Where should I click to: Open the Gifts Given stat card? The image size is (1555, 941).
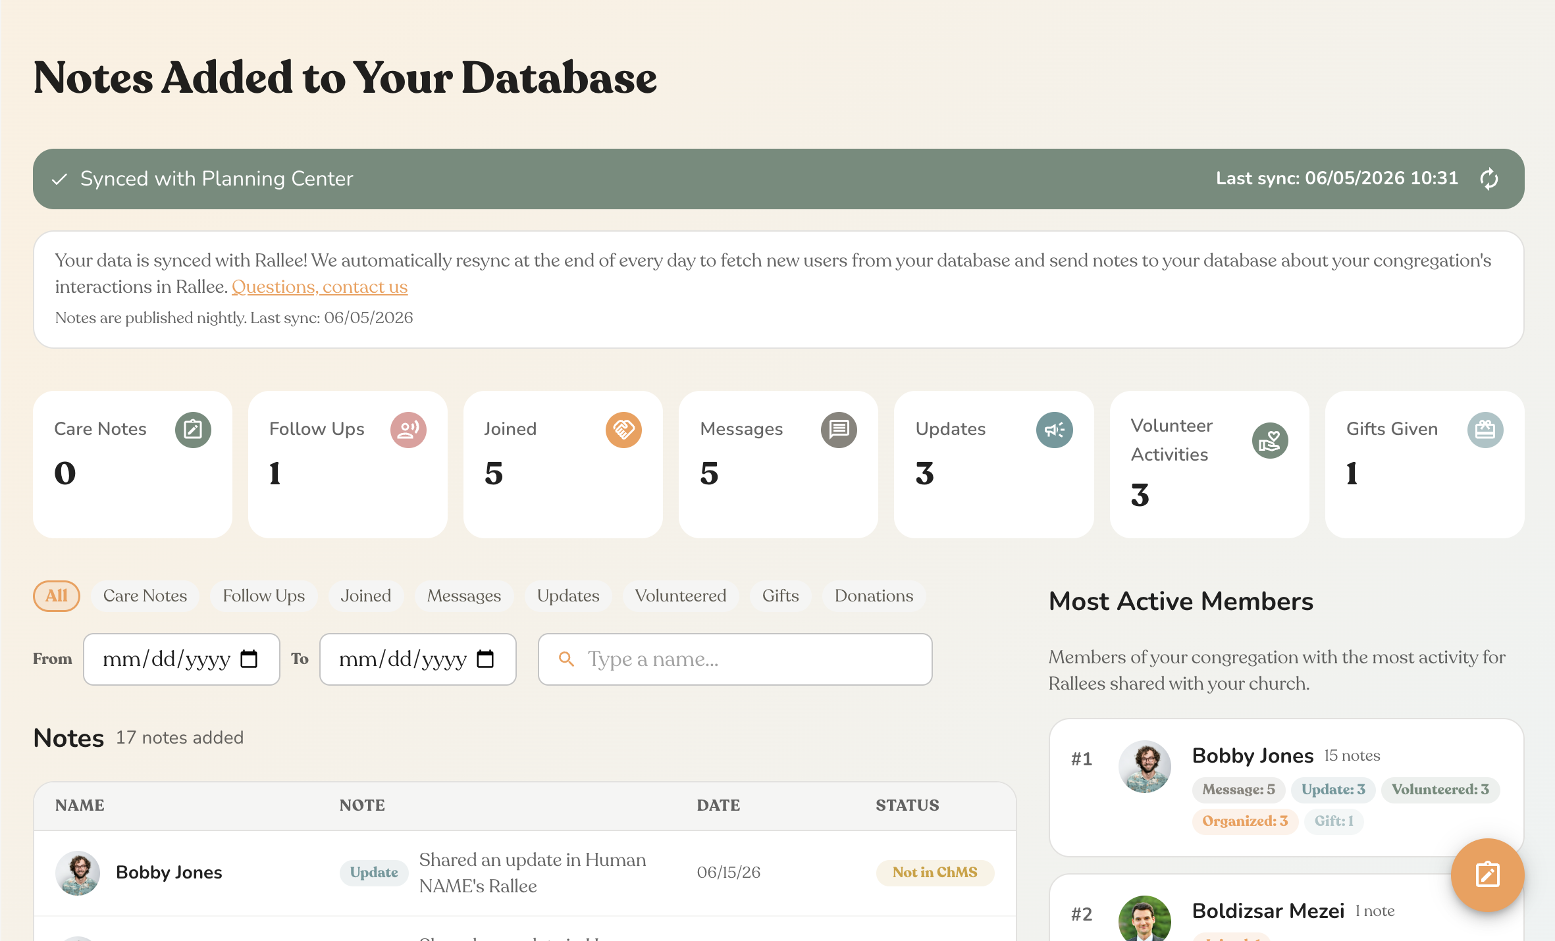pos(1425,465)
